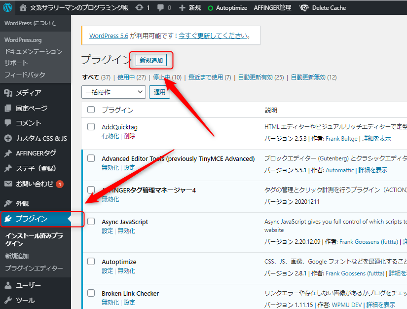
Task: Open the Frank Bültge author link
Action: (341, 139)
